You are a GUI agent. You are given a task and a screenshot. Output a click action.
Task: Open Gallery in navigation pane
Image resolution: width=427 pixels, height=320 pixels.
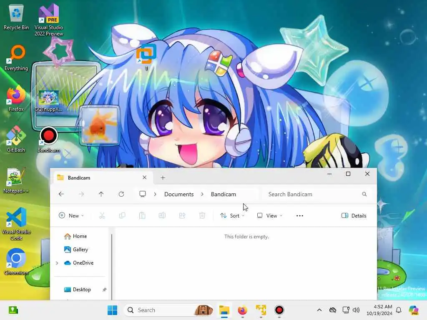click(80, 249)
